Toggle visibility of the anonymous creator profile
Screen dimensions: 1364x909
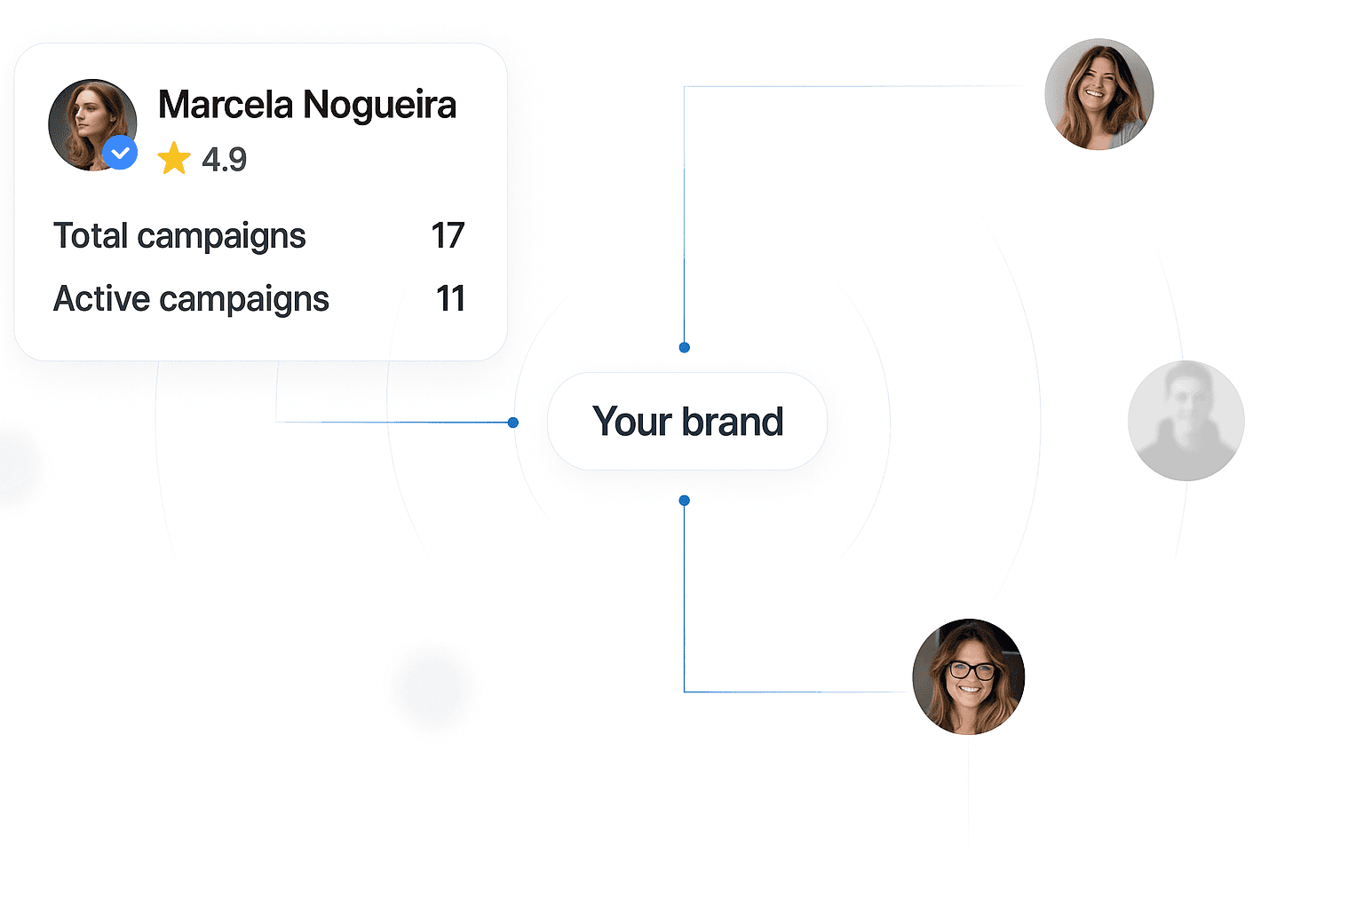click(x=1186, y=420)
